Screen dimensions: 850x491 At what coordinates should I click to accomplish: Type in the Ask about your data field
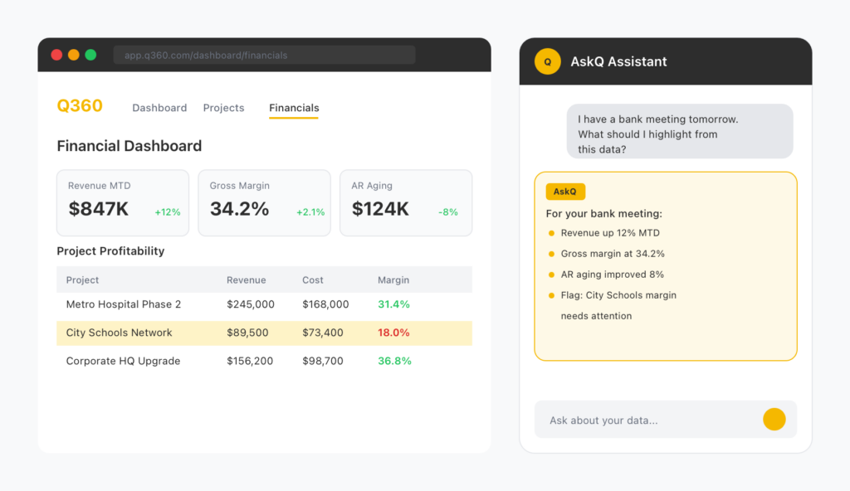coord(647,421)
